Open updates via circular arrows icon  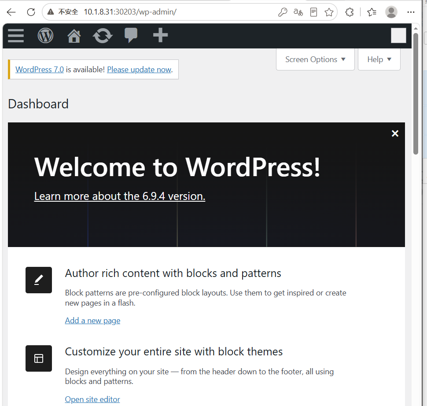click(x=103, y=36)
